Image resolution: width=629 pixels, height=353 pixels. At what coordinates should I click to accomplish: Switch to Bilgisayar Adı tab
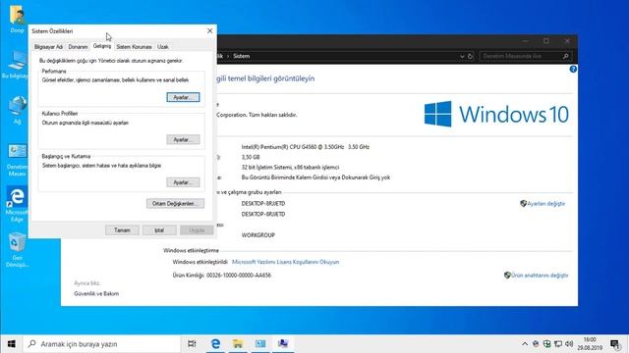pyautogui.click(x=48, y=47)
